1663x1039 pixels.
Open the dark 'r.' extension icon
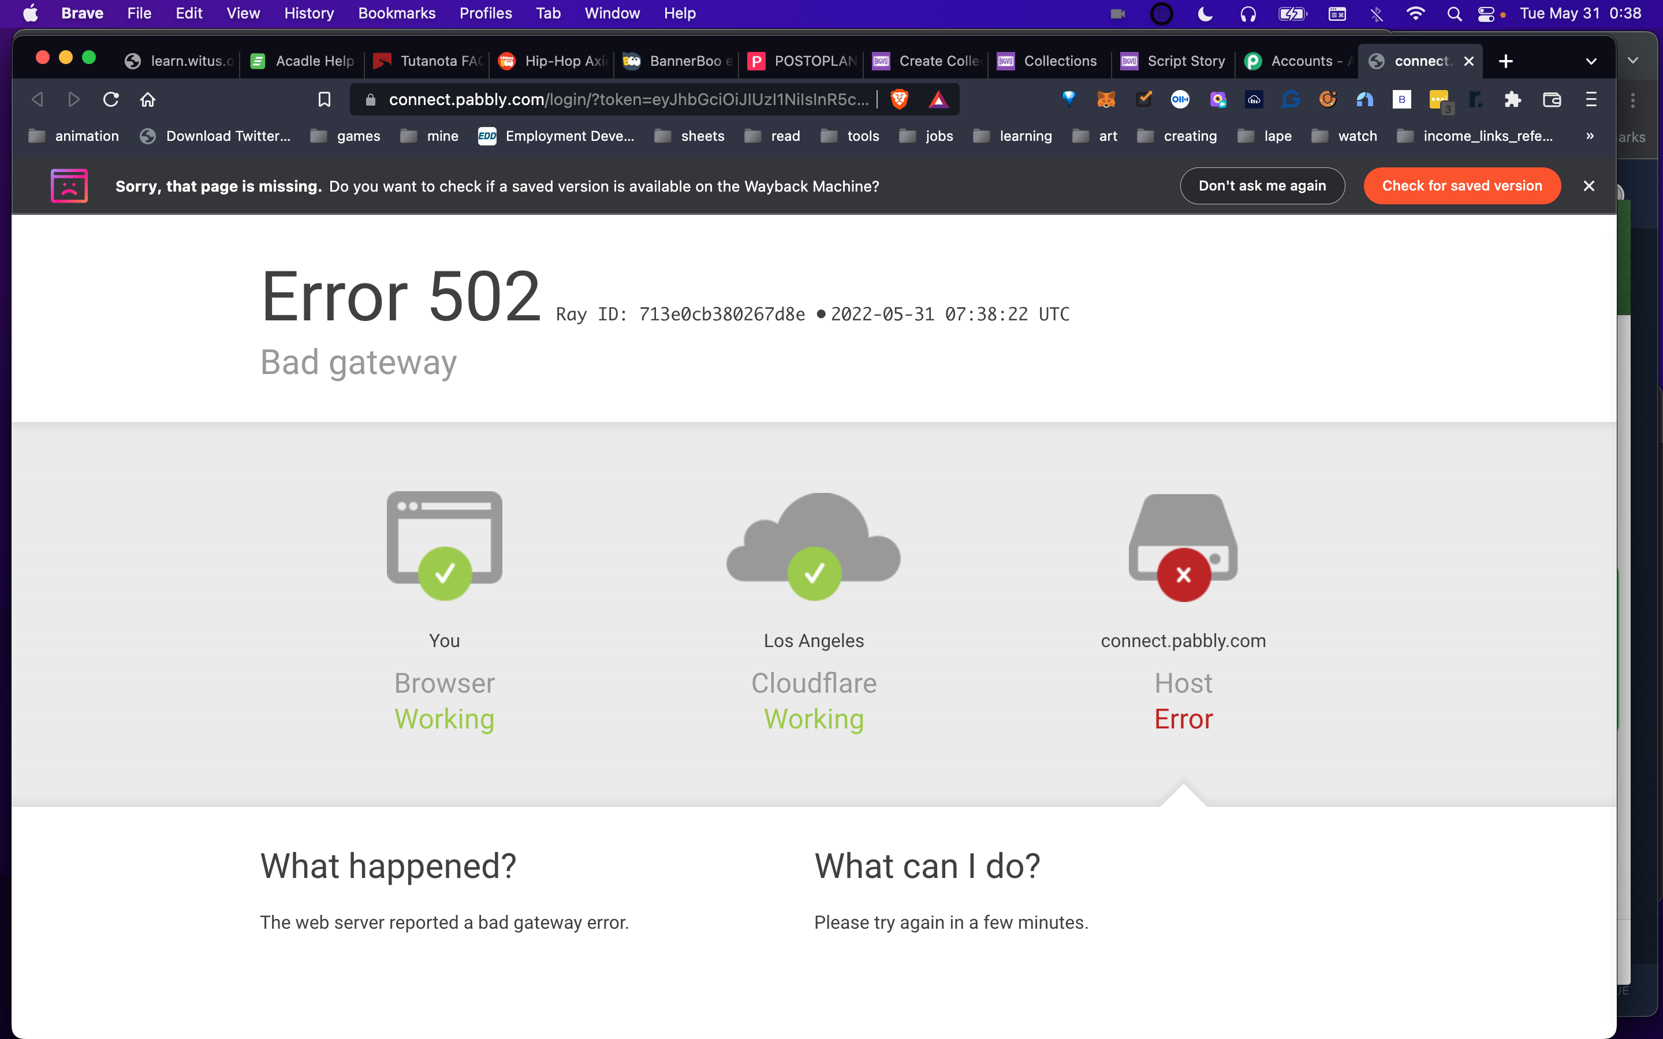(x=1475, y=100)
